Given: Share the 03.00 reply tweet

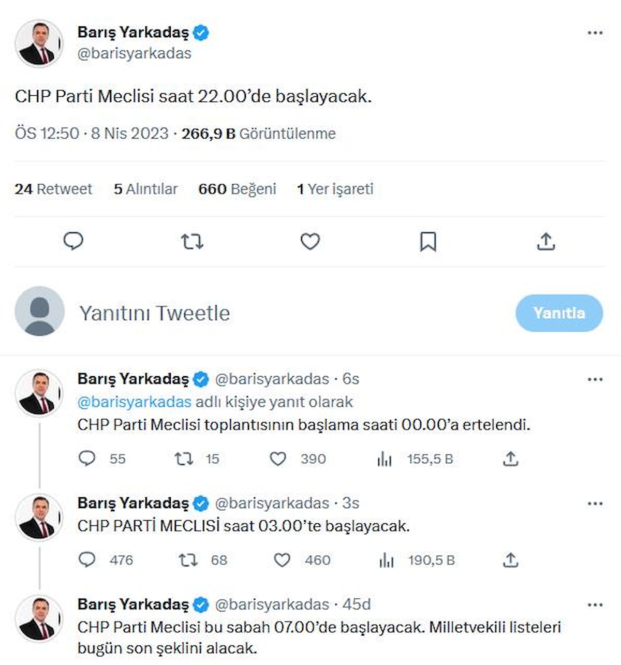Looking at the screenshot, I should coord(511,560).
